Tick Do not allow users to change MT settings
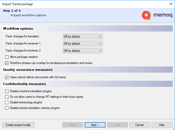This screenshot has width=175, height=130. tap(7, 97)
